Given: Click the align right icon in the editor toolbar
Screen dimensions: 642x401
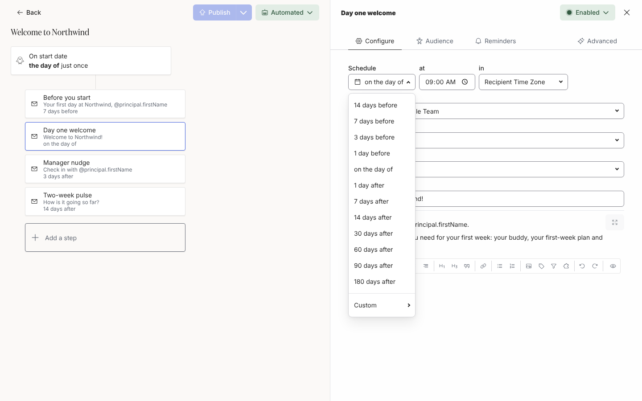Looking at the screenshot, I should click(x=426, y=266).
